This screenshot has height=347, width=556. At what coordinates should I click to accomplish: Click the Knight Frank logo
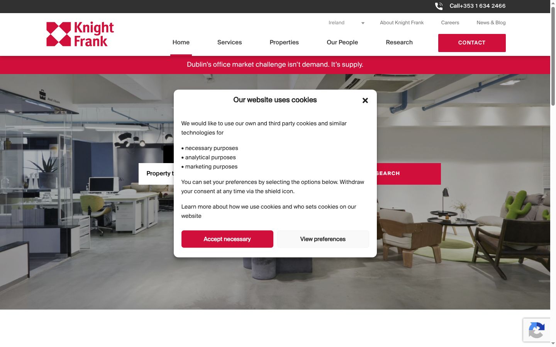point(80,34)
